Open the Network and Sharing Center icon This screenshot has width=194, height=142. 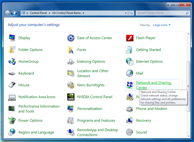(x=130, y=85)
